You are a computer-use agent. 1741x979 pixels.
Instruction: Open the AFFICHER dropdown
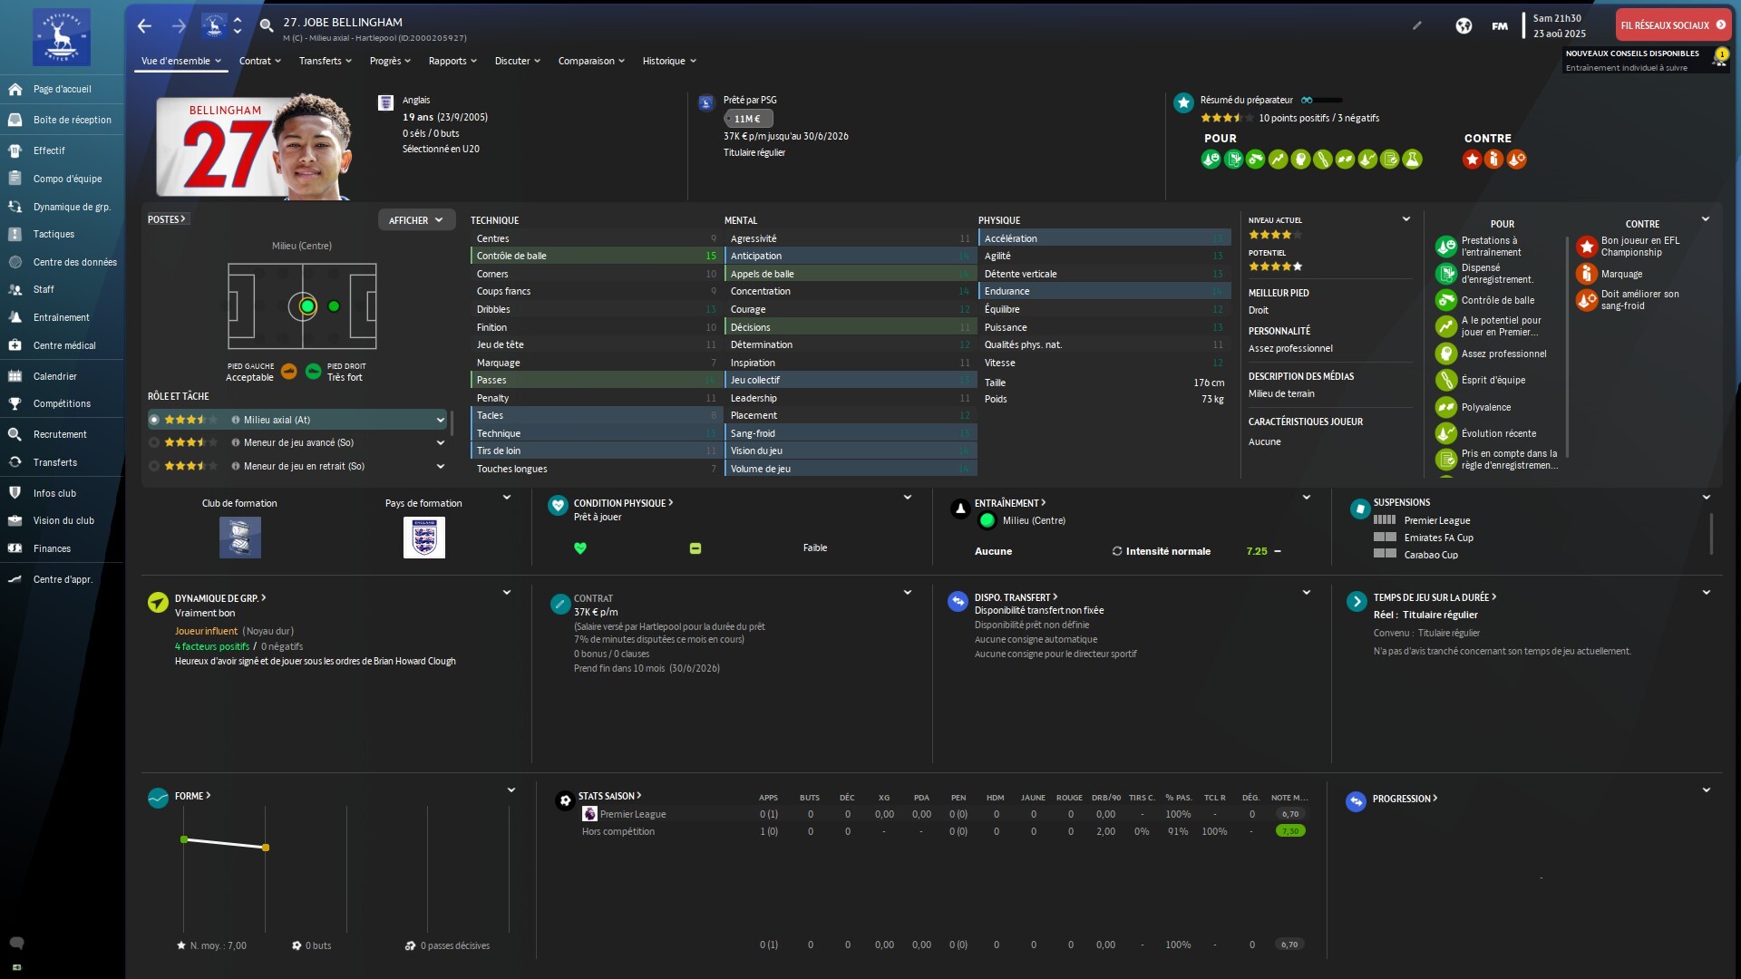[x=416, y=220]
